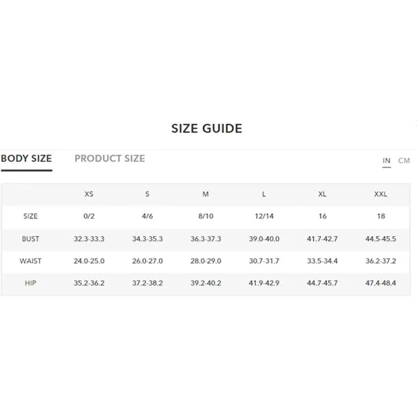Click the M column header

pyautogui.click(x=206, y=194)
